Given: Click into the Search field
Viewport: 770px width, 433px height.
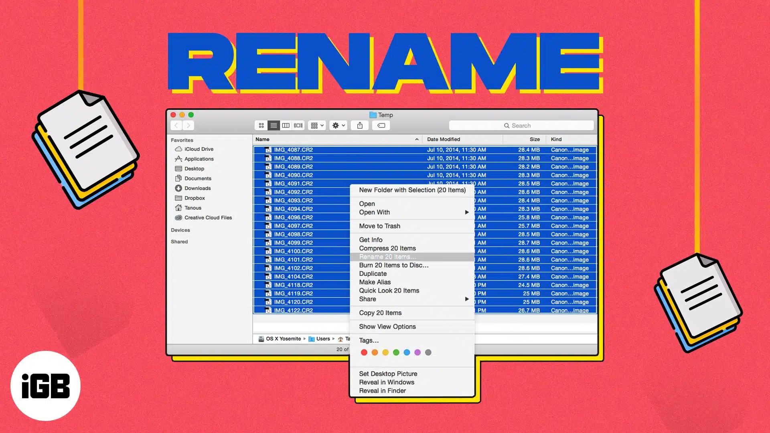Looking at the screenshot, I should tap(521, 125).
